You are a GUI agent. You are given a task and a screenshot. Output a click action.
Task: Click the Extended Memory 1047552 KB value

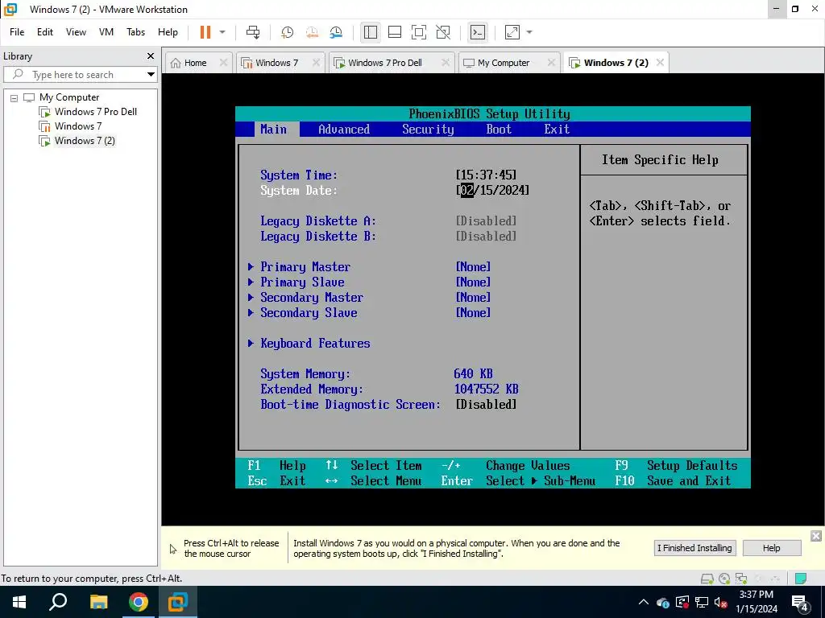(486, 389)
